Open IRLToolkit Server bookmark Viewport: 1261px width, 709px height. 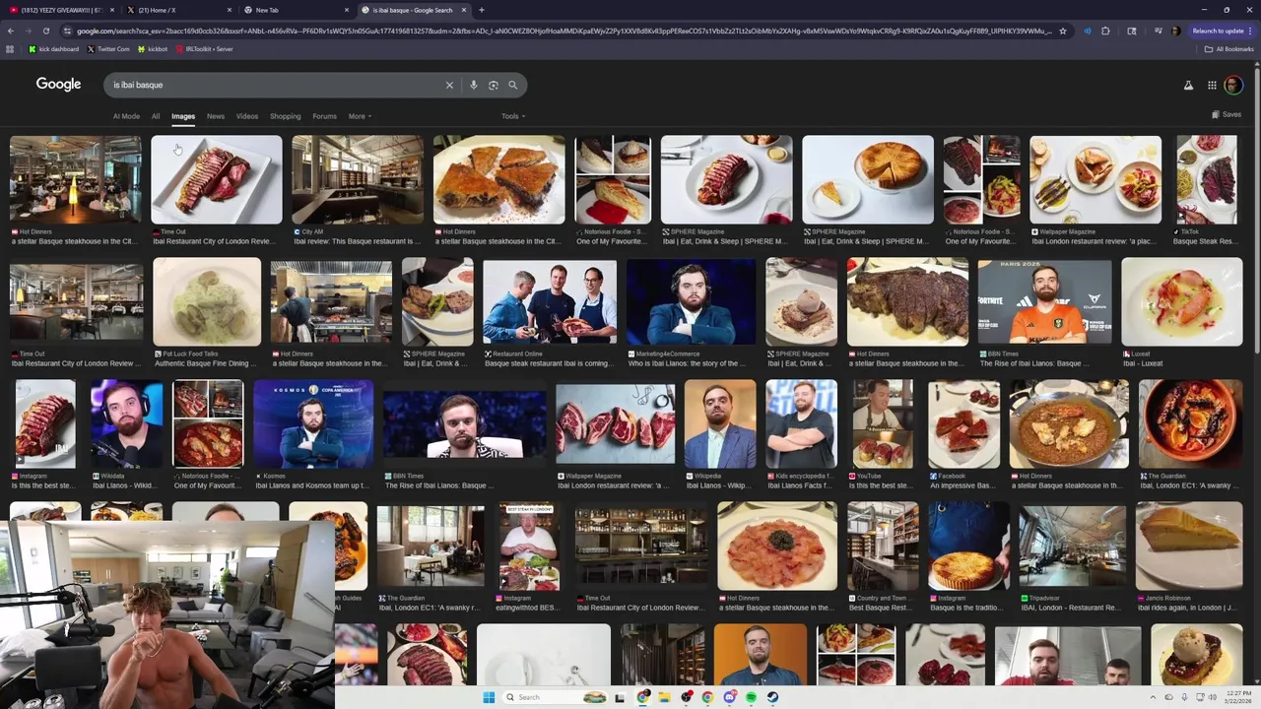tap(204, 48)
